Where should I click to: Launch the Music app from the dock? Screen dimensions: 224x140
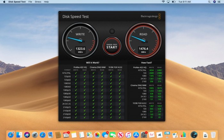(128, 135)
